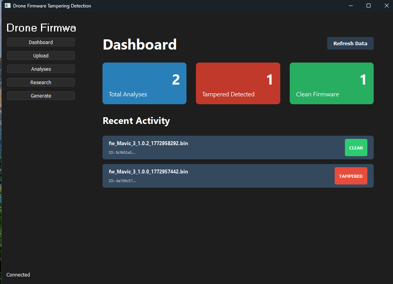393x284 pixels.
Task: Select the Dashboard page heading
Action: pos(140,44)
